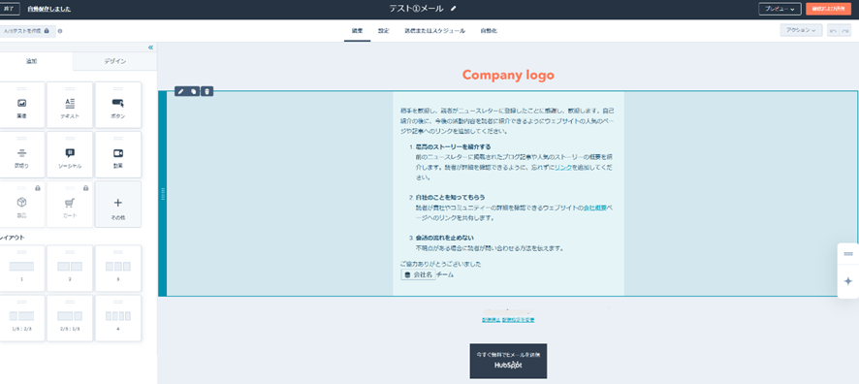Select the locked cart module
859x384 pixels.
70,205
